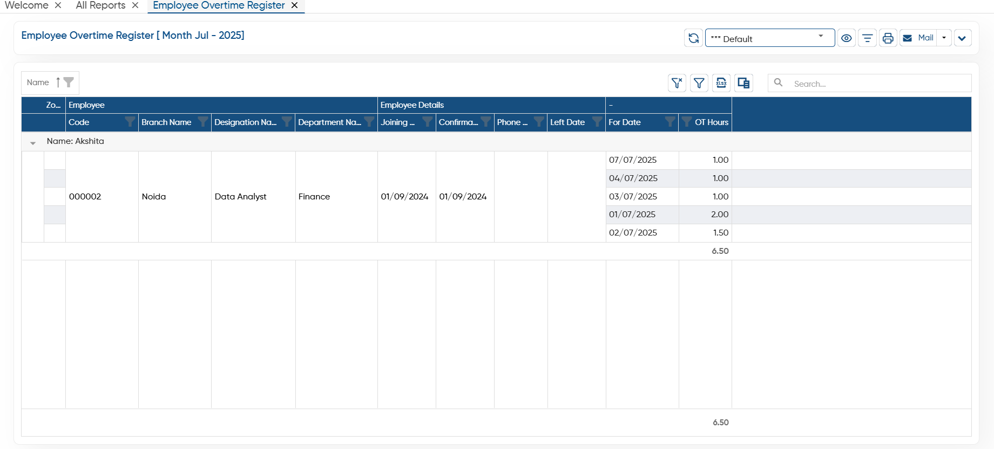Screen dimensions: 994x449
Task: Close the Welcome tab
Action: [58, 5]
